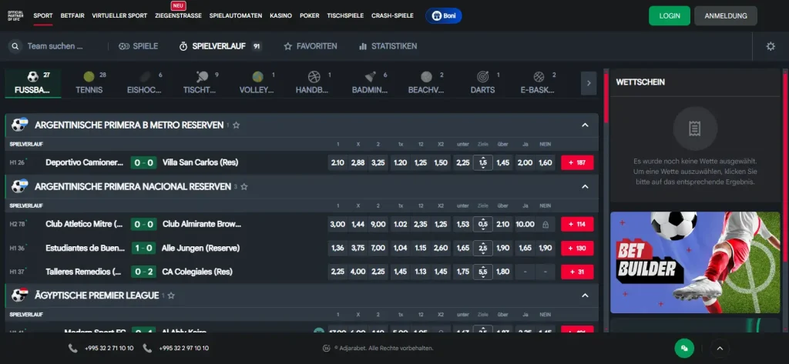Open match Talleres Remedios vs CA Colegiales
The height and width of the screenshot is (364, 789).
tap(139, 272)
